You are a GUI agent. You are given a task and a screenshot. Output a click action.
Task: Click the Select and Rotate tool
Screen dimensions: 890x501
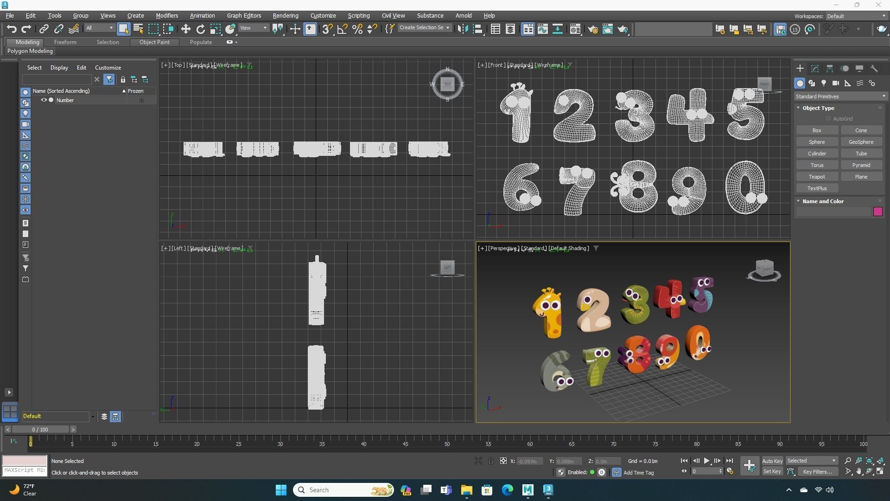[x=200, y=29]
